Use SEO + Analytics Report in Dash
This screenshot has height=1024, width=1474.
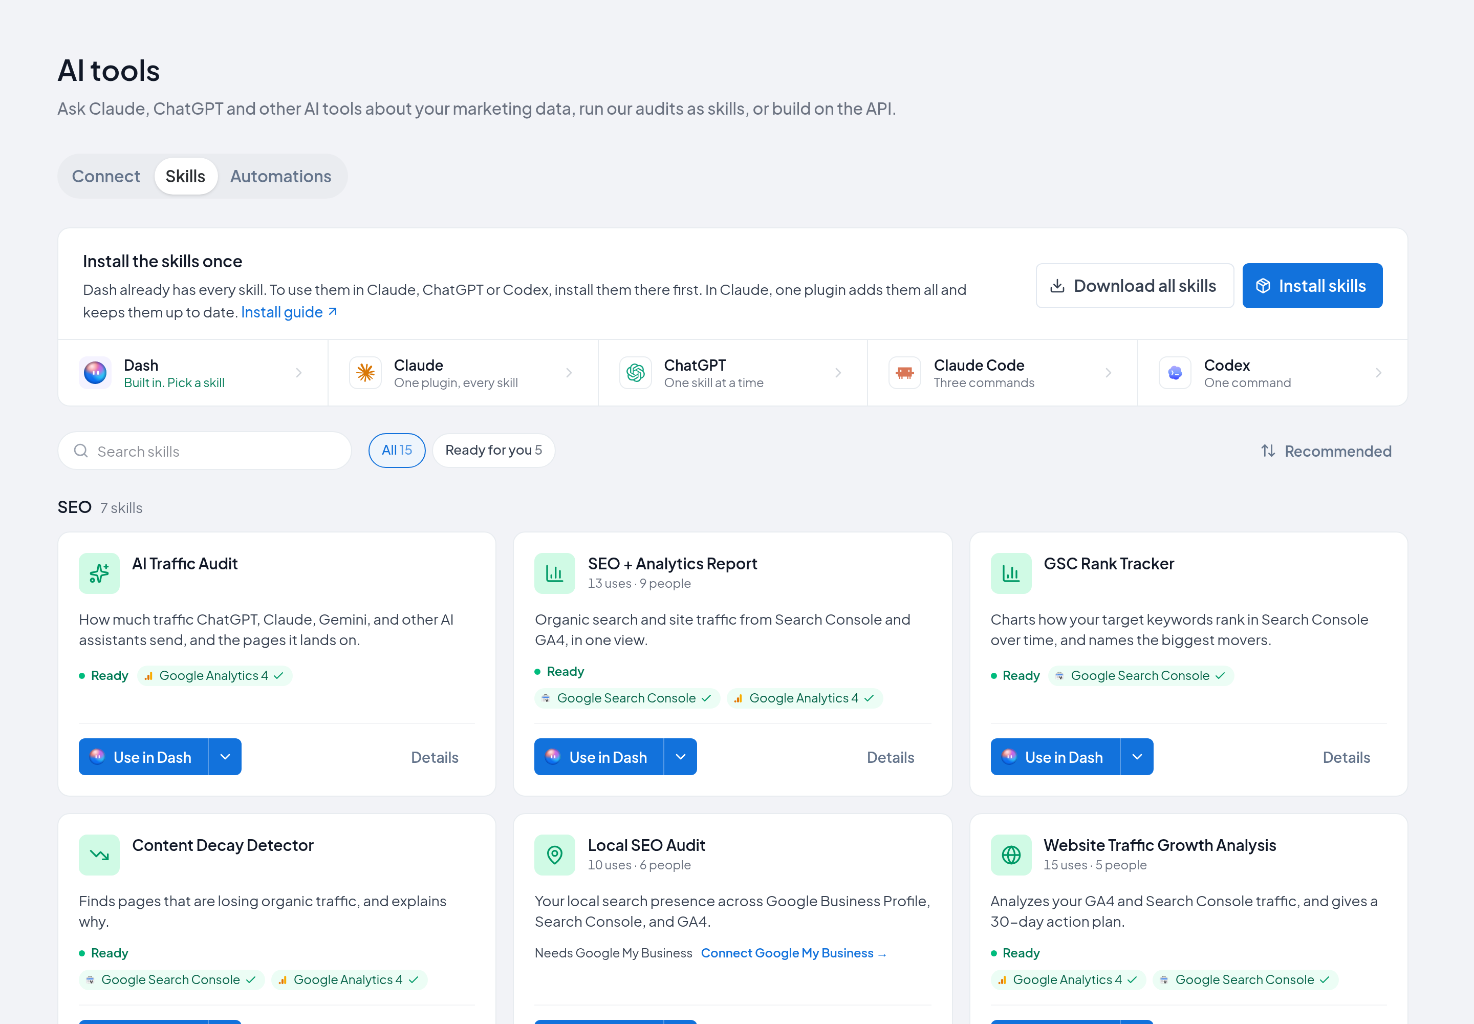tap(599, 757)
